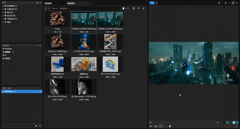This screenshot has height=129, width=240.
Task: Select 直播间.jpg thumbnail
Action: click(84, 64)
